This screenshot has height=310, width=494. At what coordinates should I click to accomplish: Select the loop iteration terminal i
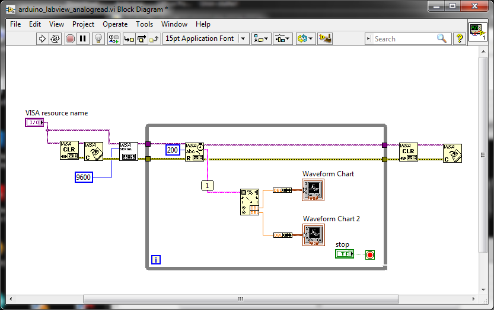pyautogui.click(x=156, y=260)
